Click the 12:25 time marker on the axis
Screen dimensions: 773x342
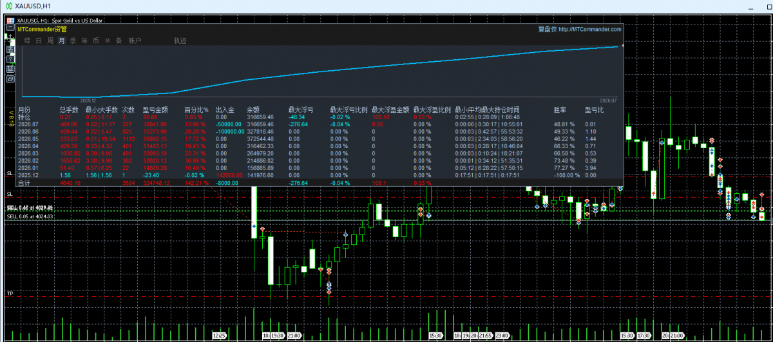(x=219, y=336)
